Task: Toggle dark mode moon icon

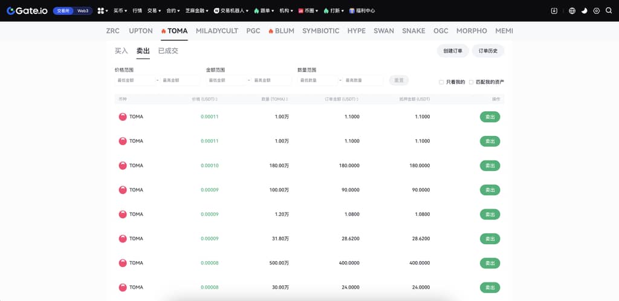Action: (x=585, y=11)
